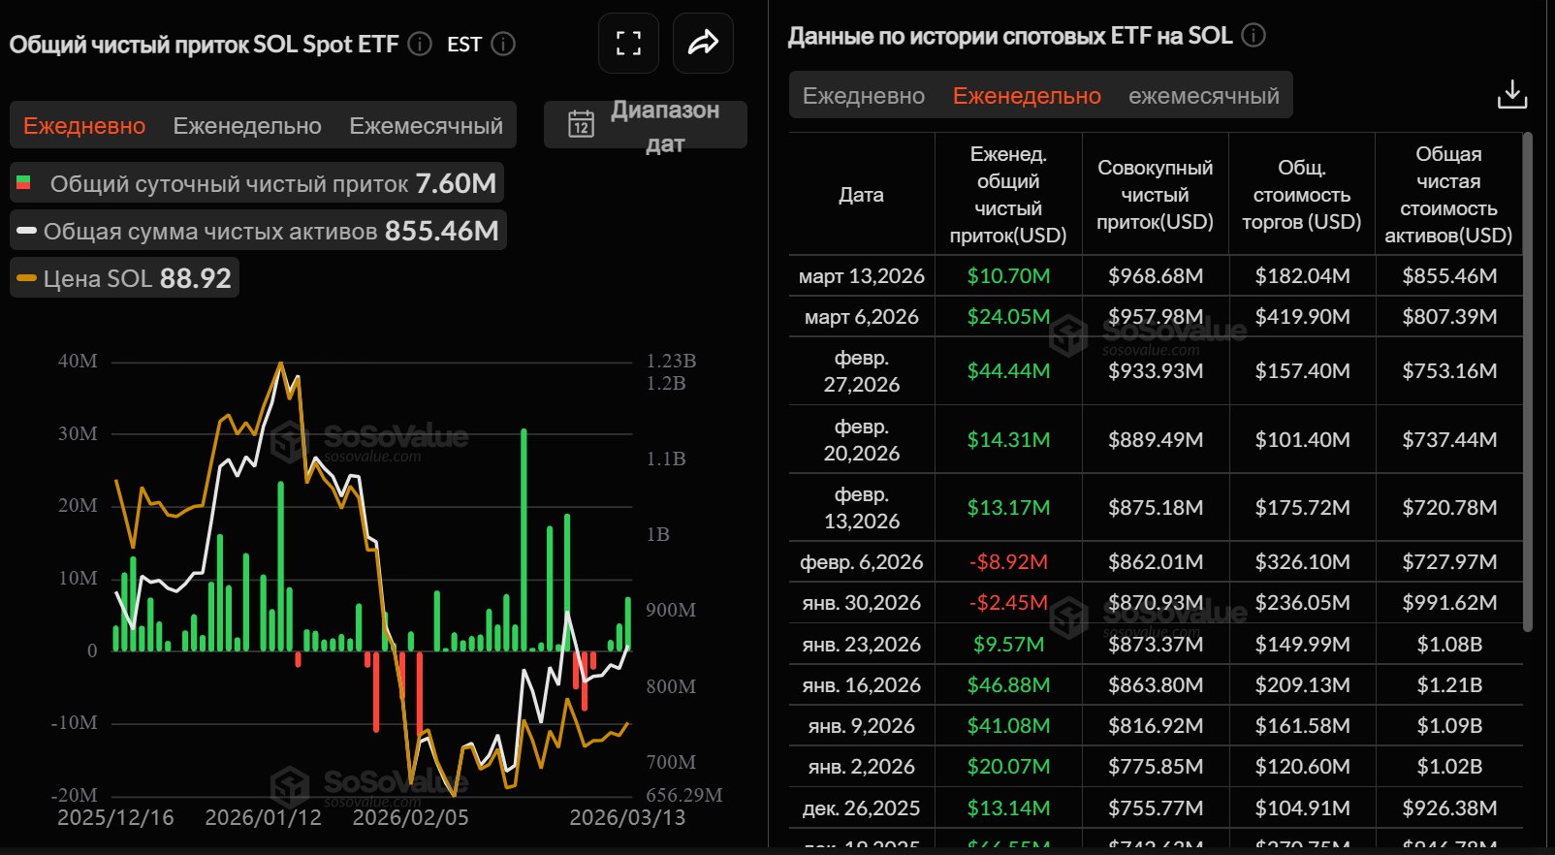Screen dimensions: 1555x855
Task: Click the $1.21B net assets cell
Action: (x=1449, y=685)
